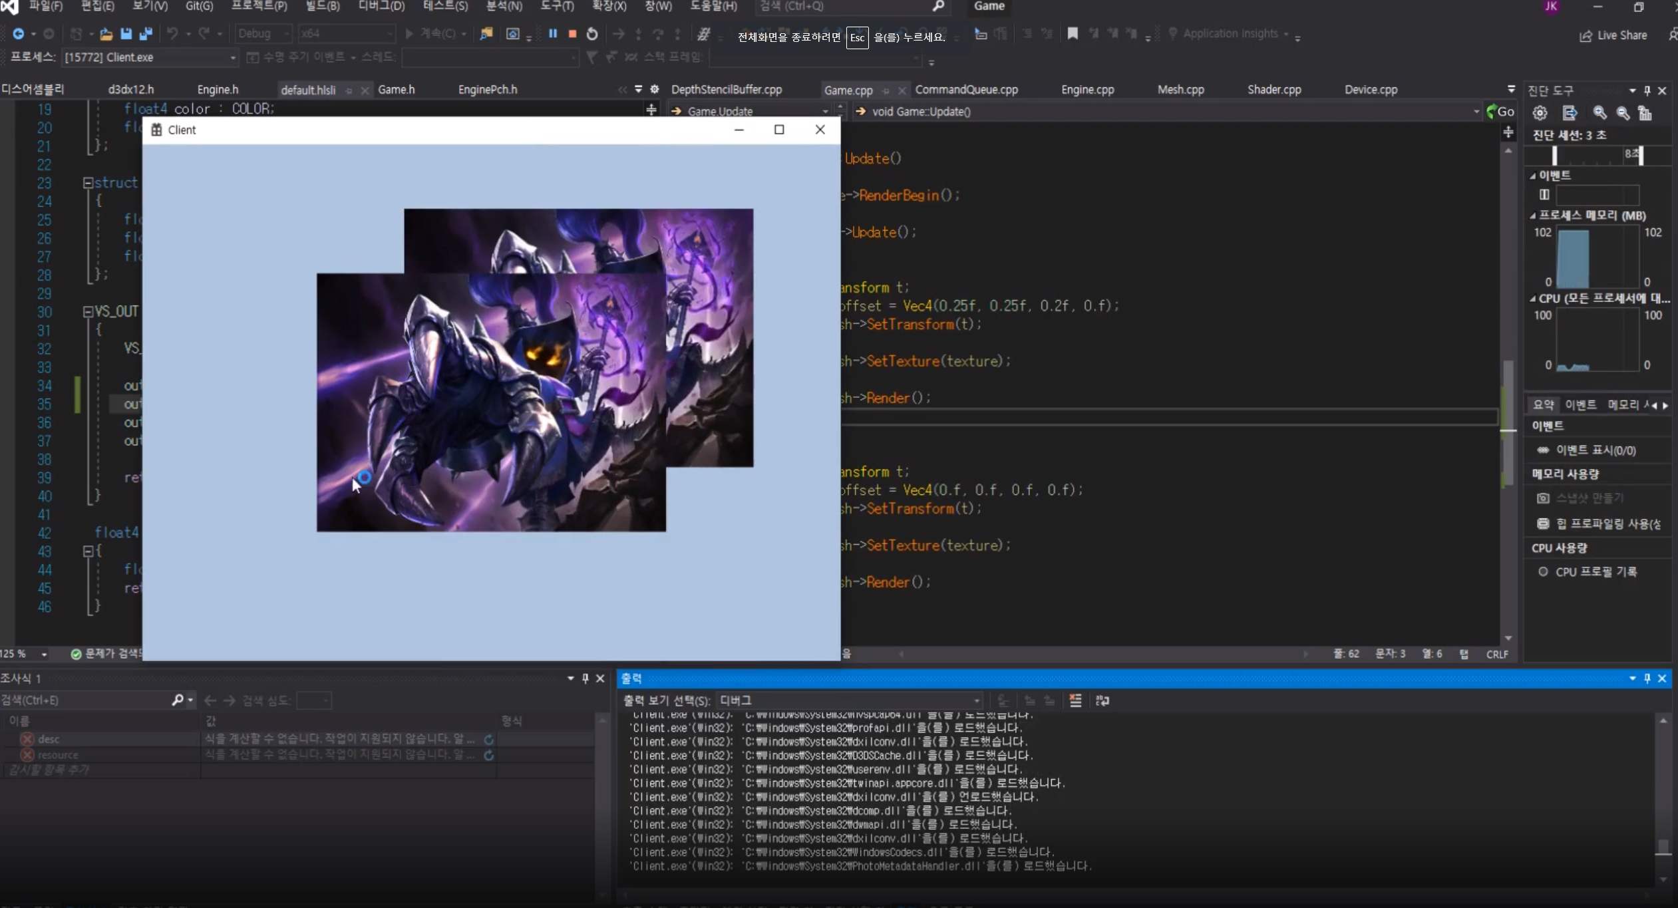The image size is (1678, 908).
Task: Click the Undo icon in toolbar
Action: (x=173, y=33)
